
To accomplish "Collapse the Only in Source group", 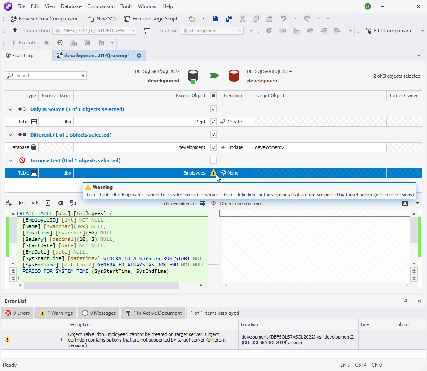I will point(10,109).
